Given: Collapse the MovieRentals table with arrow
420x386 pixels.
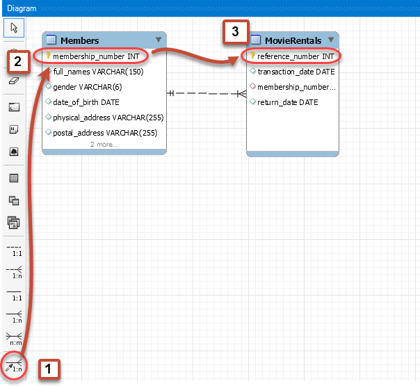Looking at the screenshot, I should coord(331,40).
